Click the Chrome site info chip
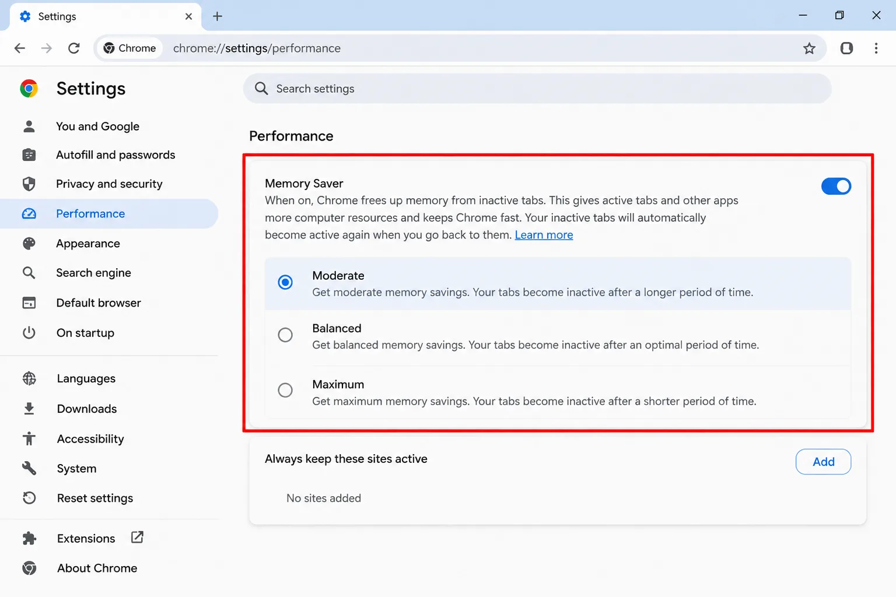Image resolution: width=896 pixels, height=597 pixels. pyautogui.click(x=129, y=48)
